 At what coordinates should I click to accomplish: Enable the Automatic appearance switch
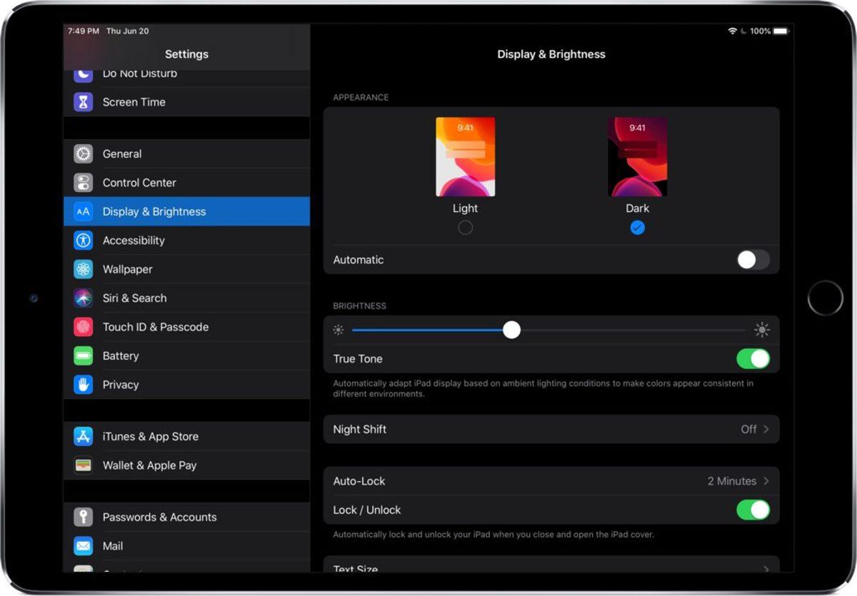(x=753, y=260)
